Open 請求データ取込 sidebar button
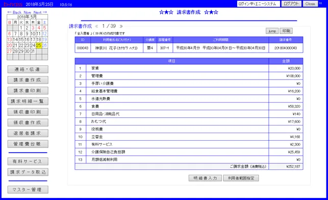 [x=28, y=172]
